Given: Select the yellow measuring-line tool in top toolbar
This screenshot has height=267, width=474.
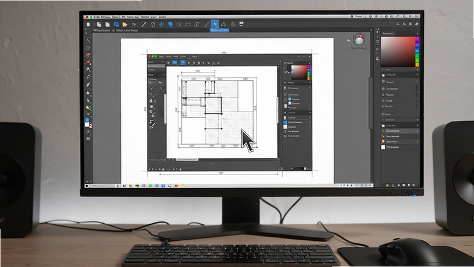Looking at the screenshot, I should point(144,24).
